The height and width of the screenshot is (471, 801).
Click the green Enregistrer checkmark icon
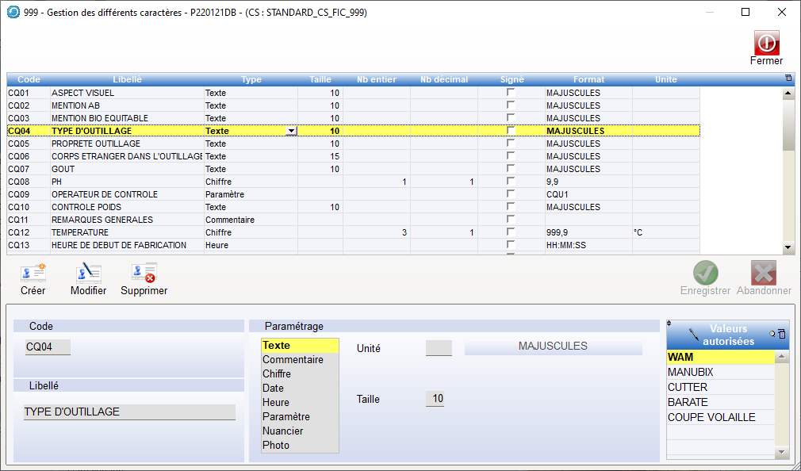[705, 274]
